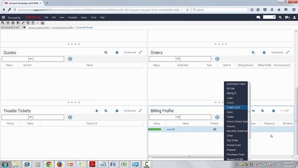Click the first Account James Wills breadcrumb
Viewport: 298px width, 168px height.
click(x=38, y=28)
